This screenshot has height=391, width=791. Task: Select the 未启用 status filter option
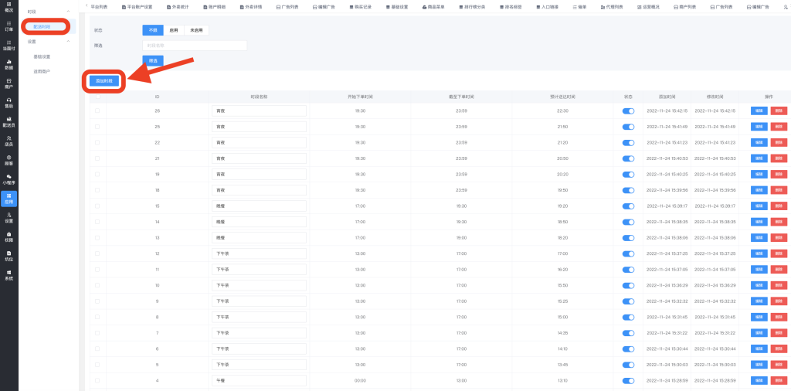tap(196, 30)
